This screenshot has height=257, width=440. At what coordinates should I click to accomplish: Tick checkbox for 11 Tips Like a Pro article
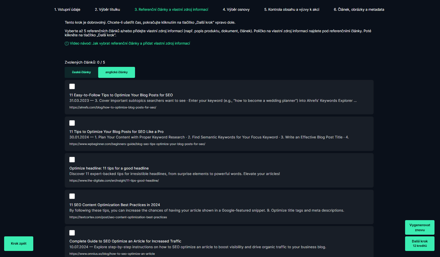click(72, 123)
